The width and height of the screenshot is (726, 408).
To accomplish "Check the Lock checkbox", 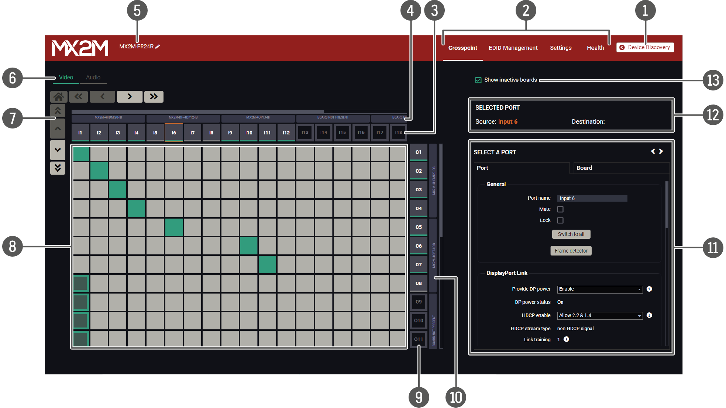I will point(560,220).
